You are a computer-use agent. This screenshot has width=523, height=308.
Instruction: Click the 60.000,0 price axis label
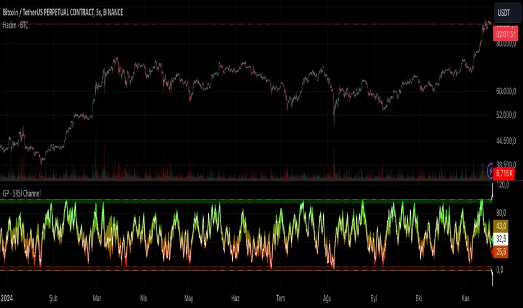(506, 91)
